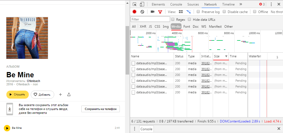Screen dimensions: 283x133
Task: Filter requests by Doc
Action: (196, 27)
